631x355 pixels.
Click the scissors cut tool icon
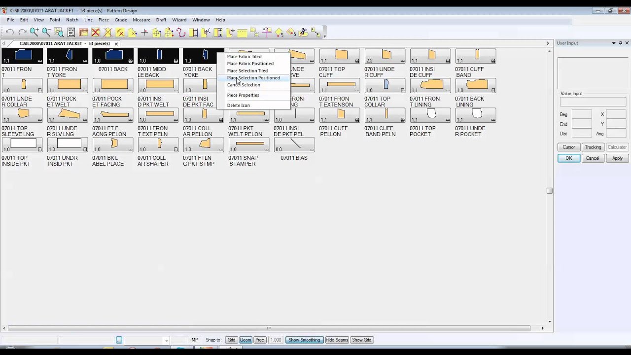click(303, 32)
